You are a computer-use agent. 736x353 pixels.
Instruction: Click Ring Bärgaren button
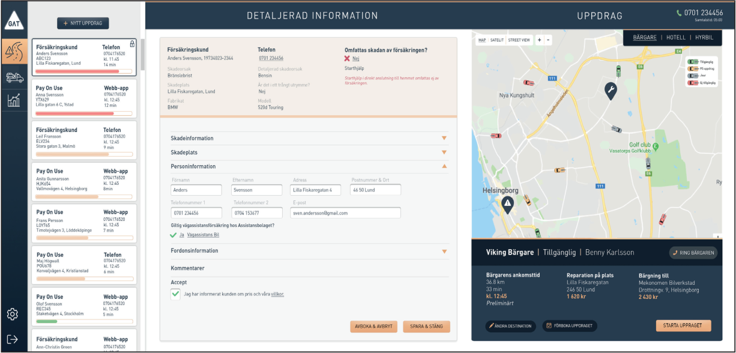[x=693, y=253]
